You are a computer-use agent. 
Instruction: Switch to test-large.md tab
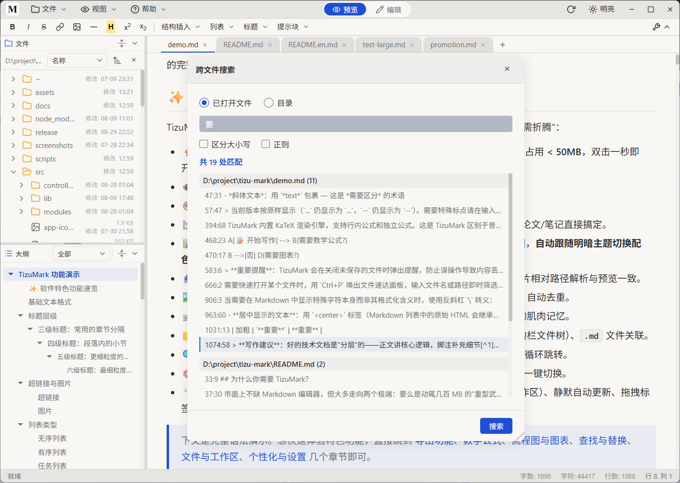point(384,45)
